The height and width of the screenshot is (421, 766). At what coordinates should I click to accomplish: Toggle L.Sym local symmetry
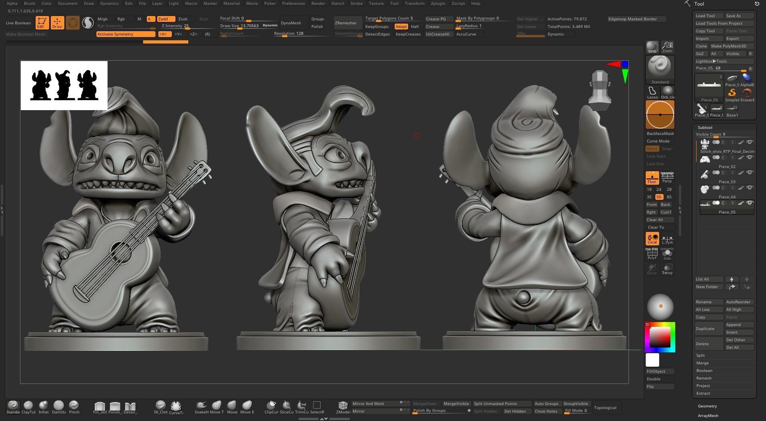(667, 239)
